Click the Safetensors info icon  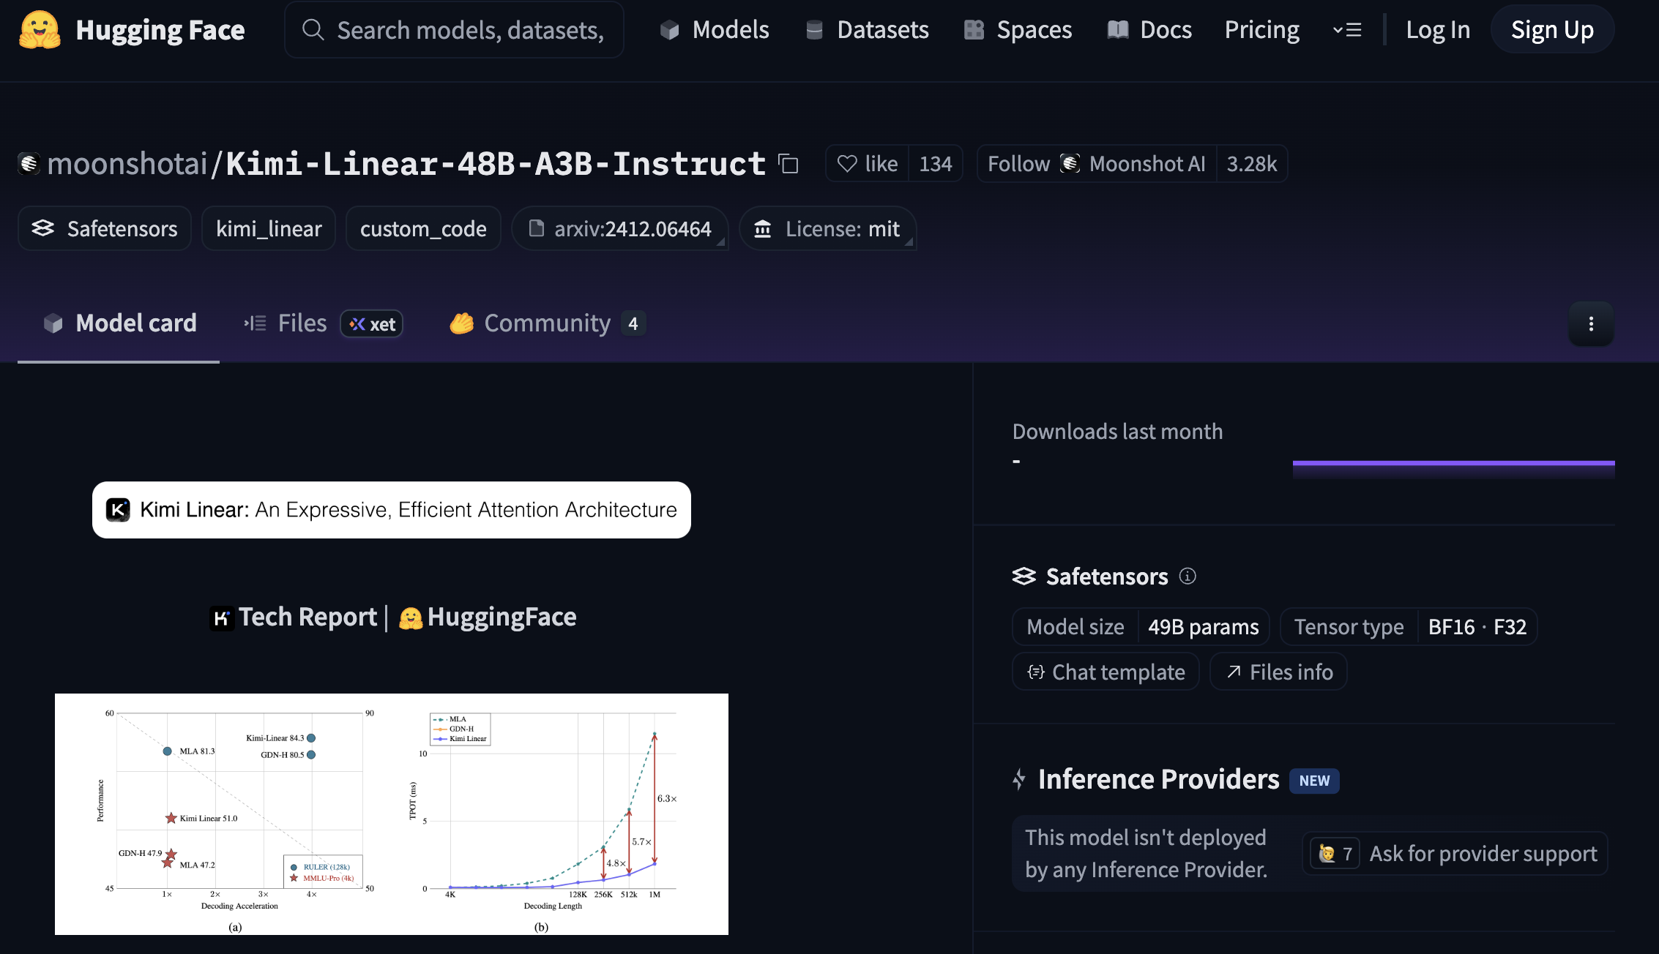click(1188, 576)
